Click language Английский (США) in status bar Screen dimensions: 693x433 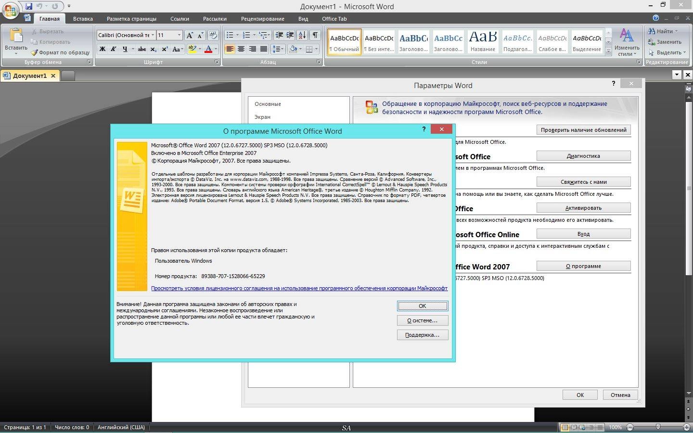click(x=121, y=427)
